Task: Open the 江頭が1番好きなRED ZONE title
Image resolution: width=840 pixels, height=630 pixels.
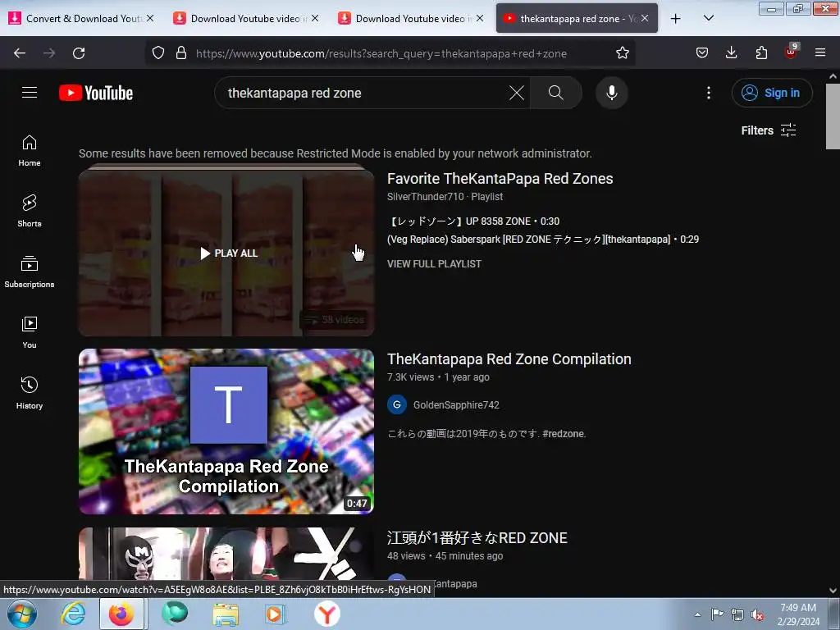Action: coord(477,538)
